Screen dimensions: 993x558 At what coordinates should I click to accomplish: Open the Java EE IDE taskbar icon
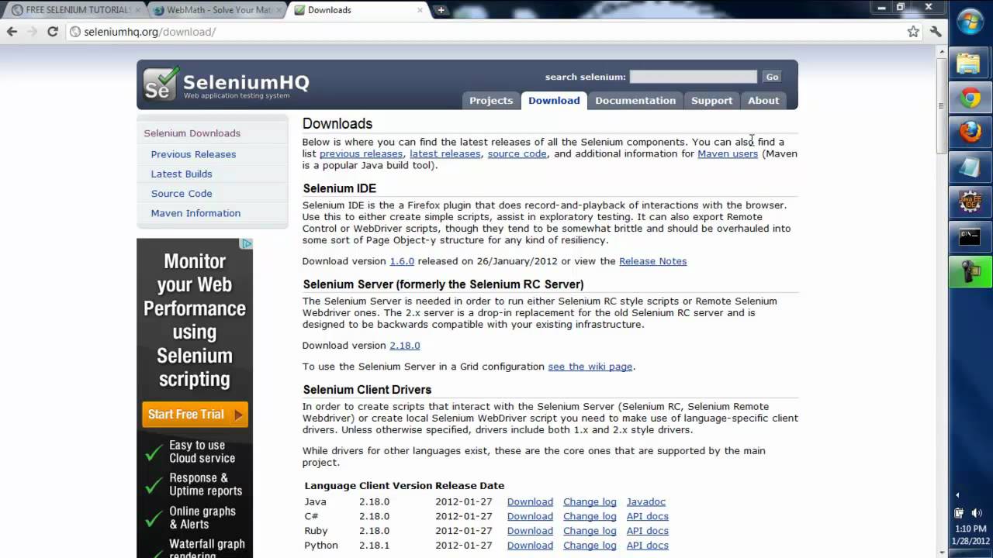pyautogui.click(x=970, y=201)
